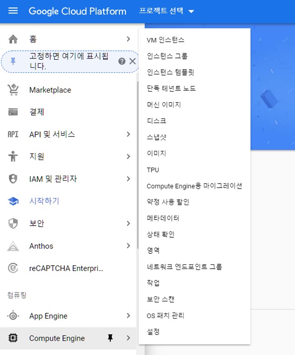The height and width of the screenshot is (355, 295).
Task: Click the IAM shield icon
Action: click(x=13, y=178)
